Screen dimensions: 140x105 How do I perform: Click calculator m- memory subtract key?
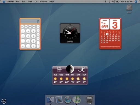click(26, 27)
